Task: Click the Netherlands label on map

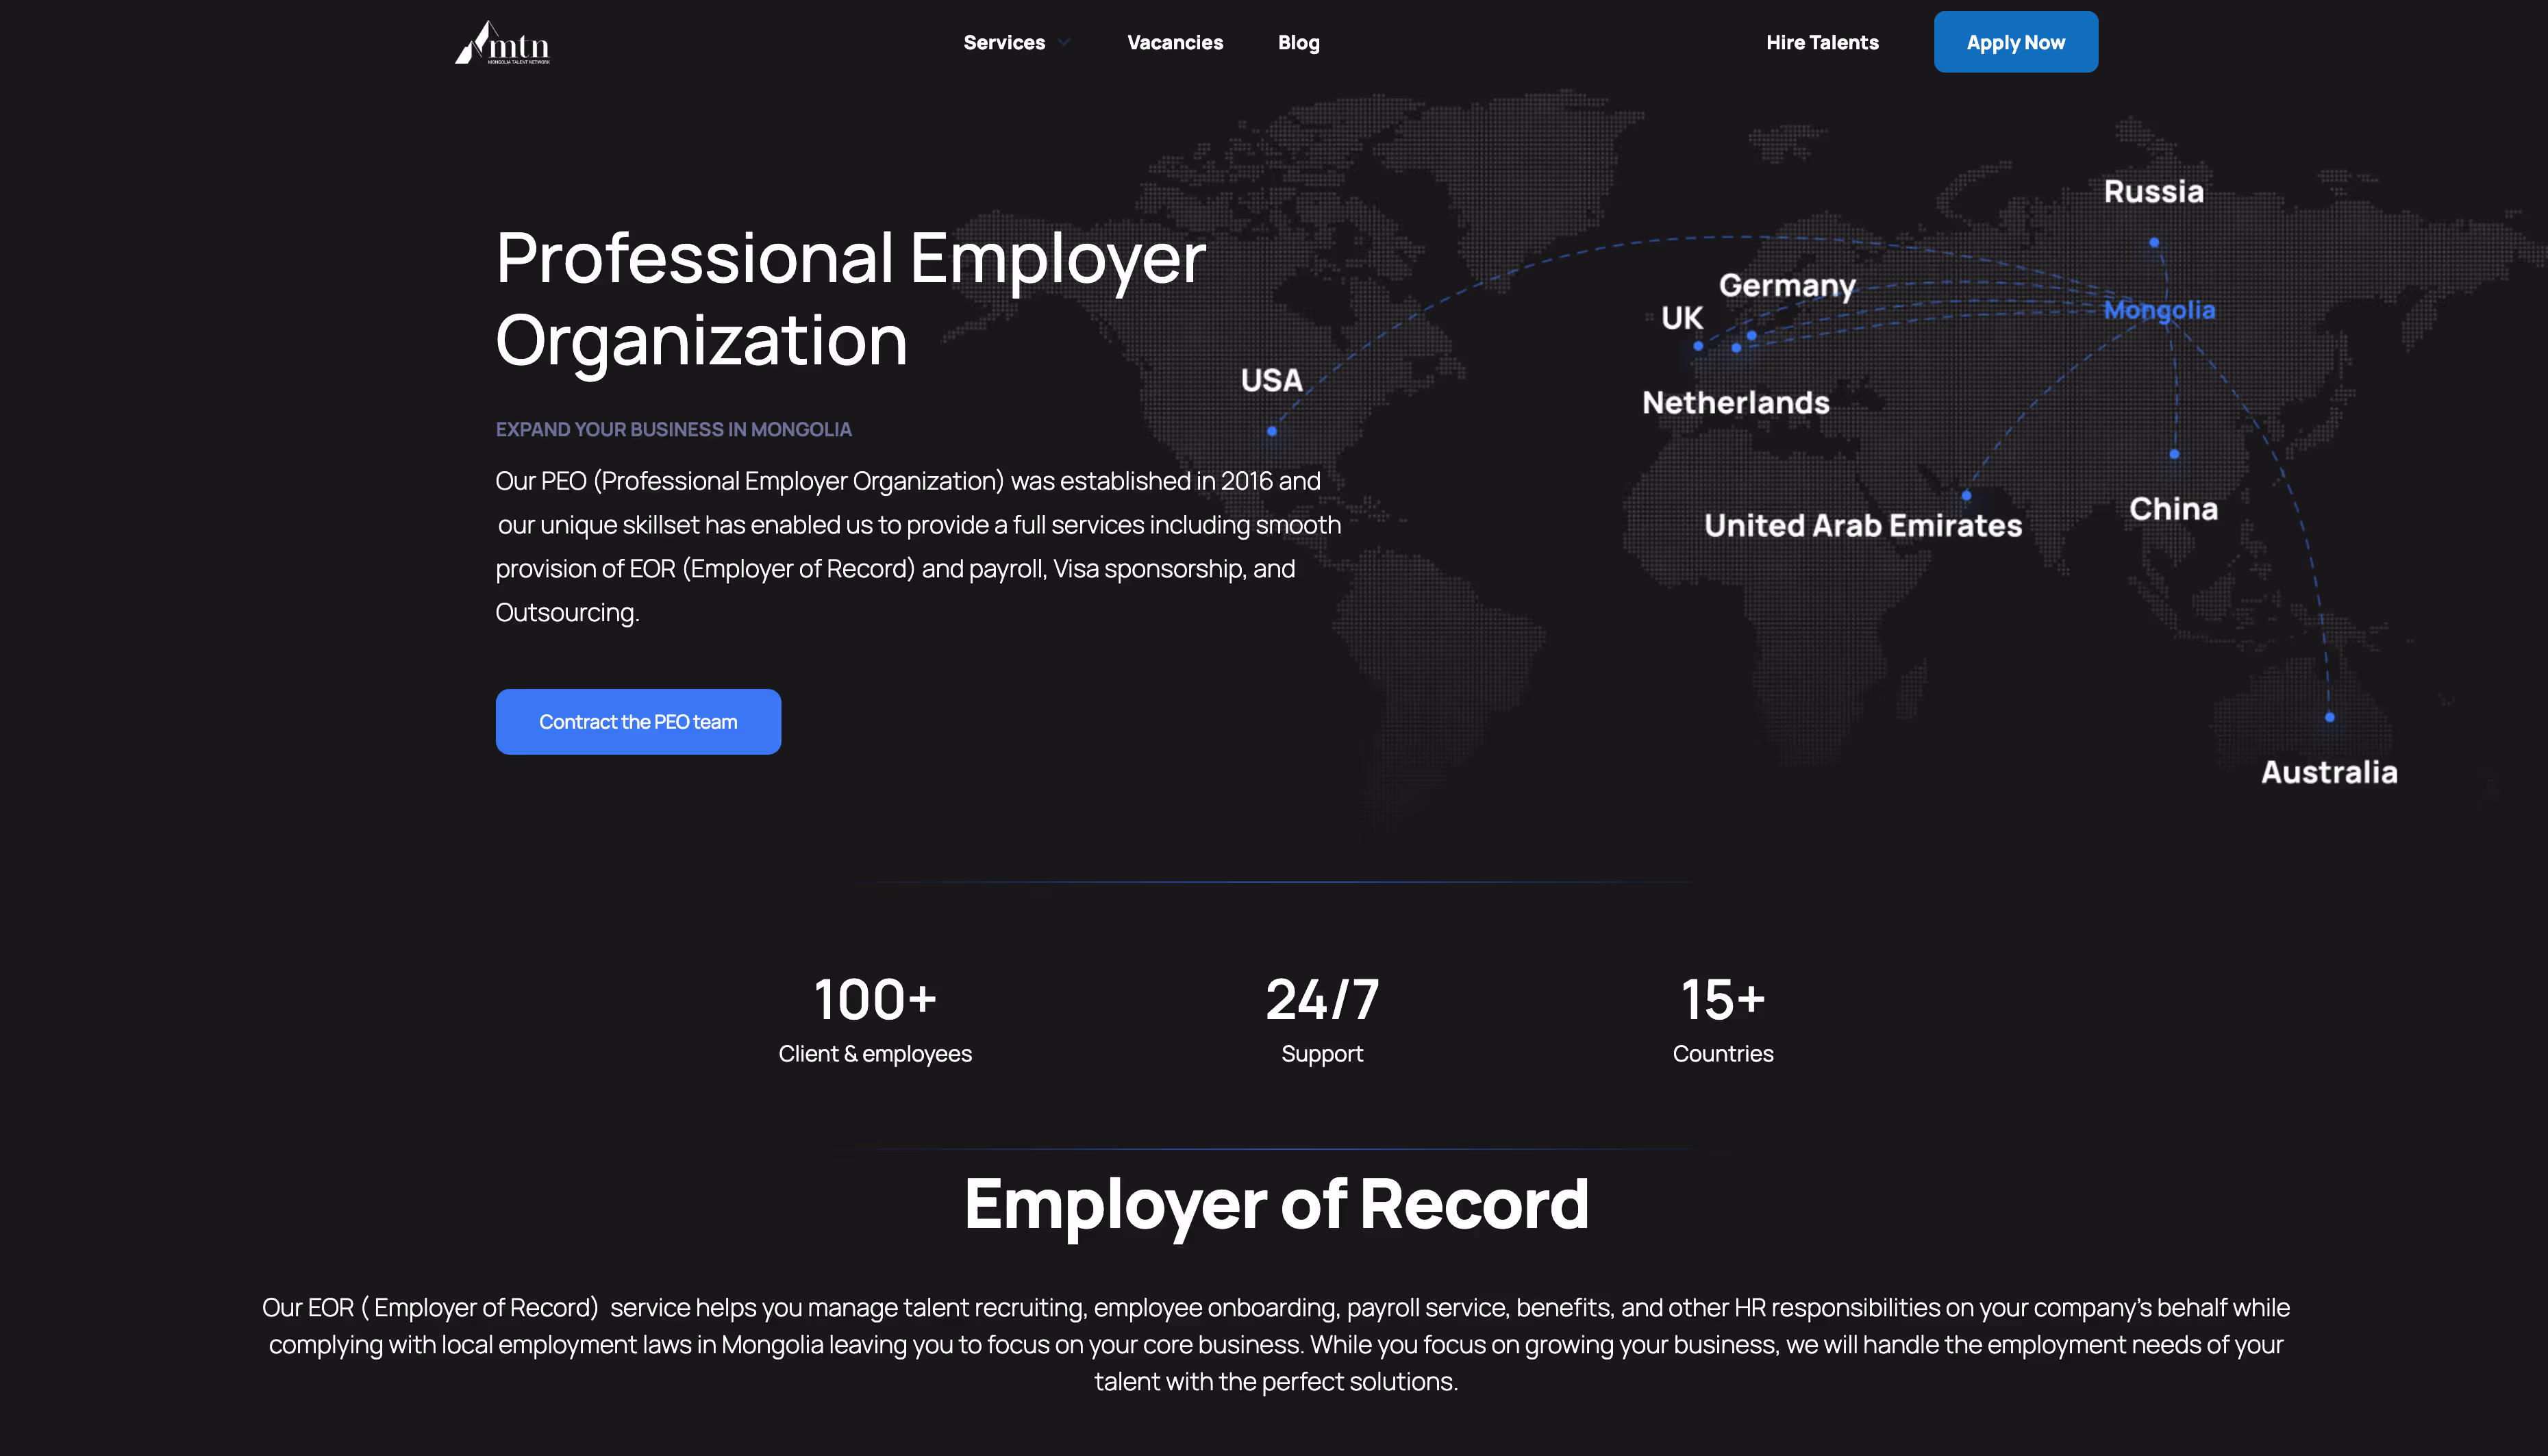Action: click(1735, 403)
